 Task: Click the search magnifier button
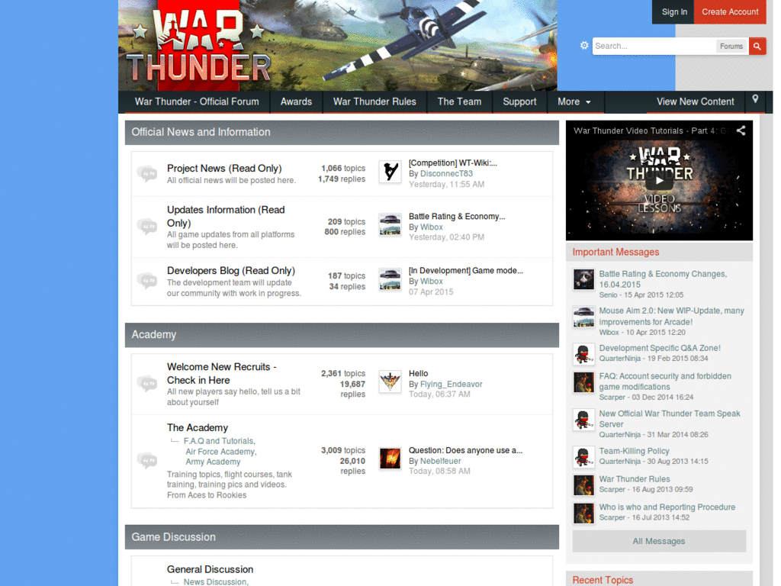click(757, 46)
